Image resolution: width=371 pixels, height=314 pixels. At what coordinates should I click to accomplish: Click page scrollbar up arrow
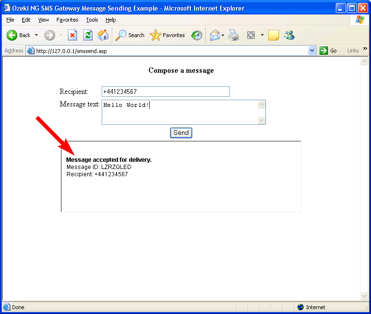tap(364, 61)
